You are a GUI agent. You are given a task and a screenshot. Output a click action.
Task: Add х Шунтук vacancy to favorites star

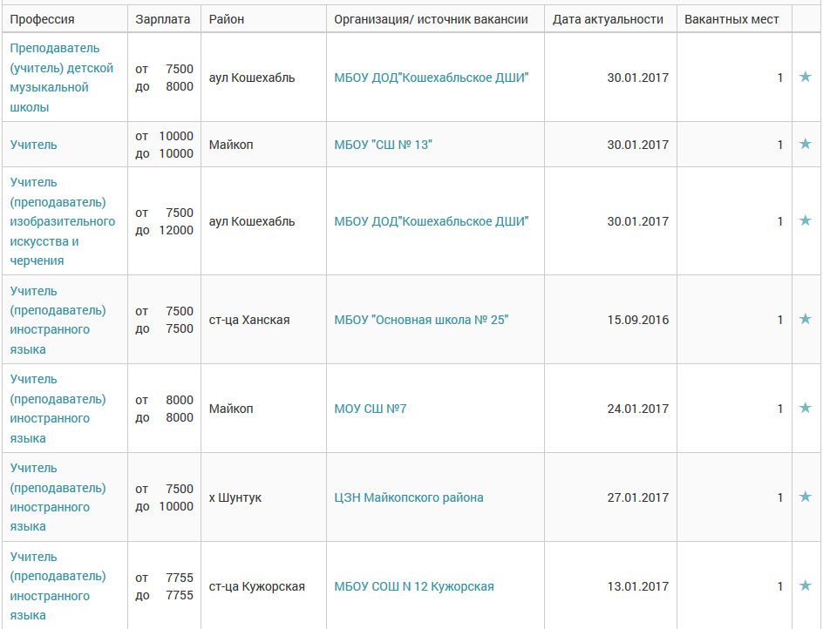click(805, 497)
